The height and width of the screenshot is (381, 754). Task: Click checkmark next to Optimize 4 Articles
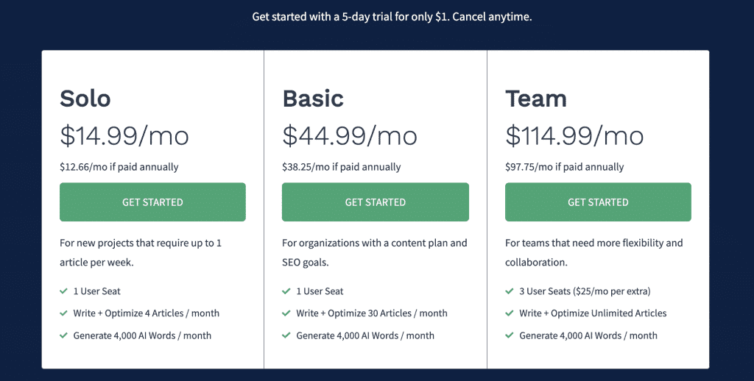point(63,313)
